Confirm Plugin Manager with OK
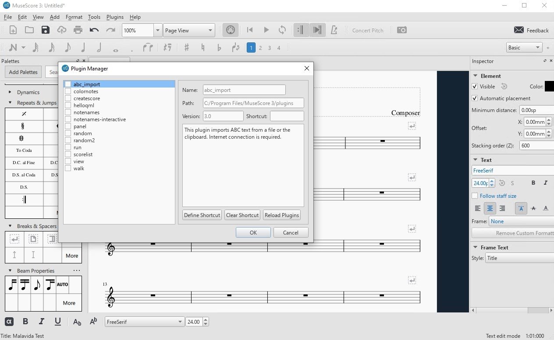554x340 pixels. coord(253,233)
